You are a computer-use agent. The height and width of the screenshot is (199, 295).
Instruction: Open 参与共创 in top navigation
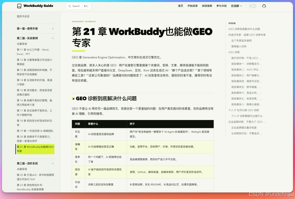(222, 6)
